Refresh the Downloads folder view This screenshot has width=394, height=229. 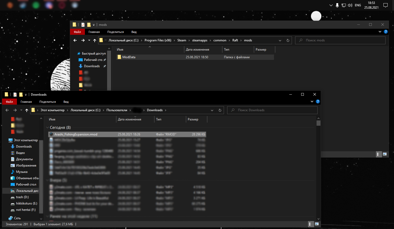pos(220,110)
